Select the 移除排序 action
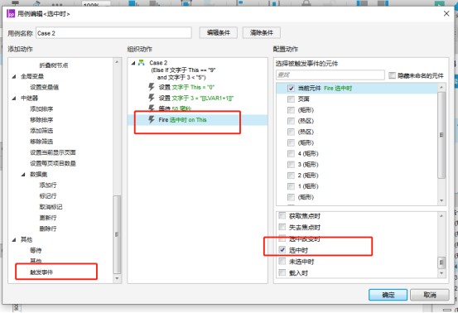 click(41, 120)
